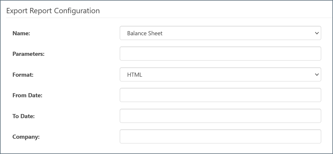Click the word 'Configuration' in the heading
The width and height of the screenshot is (333, 154).
[x=77, y=11]
